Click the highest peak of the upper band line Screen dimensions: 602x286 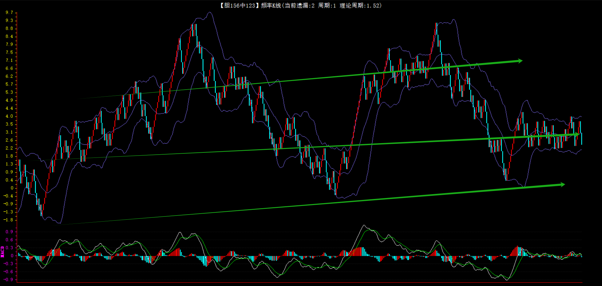[209, 13]
